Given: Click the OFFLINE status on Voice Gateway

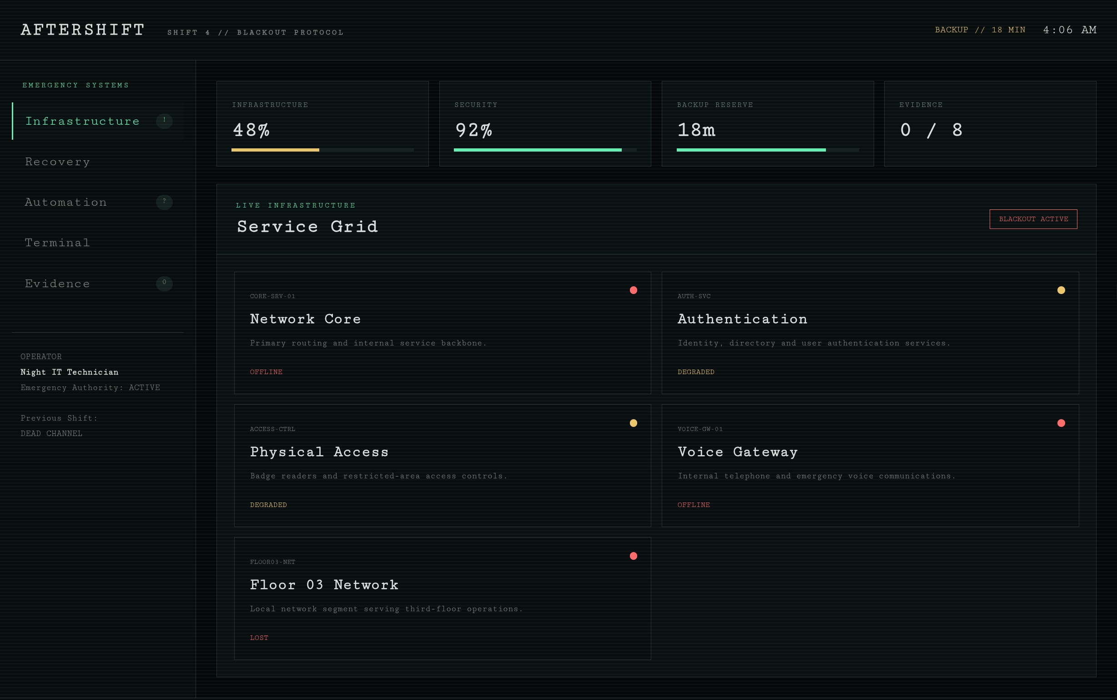Looking at the screenshot, I should click(x=693, y=505).
